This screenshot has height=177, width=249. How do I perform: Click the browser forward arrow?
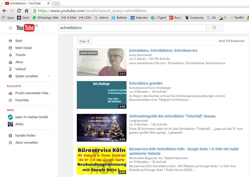(x=12, y=11)
